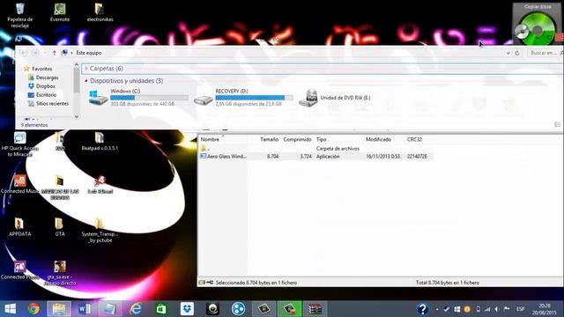This screenshot has width=564, height=317.
Task: Click the navigation pane scroll down arrow
Action: (77, 116)
